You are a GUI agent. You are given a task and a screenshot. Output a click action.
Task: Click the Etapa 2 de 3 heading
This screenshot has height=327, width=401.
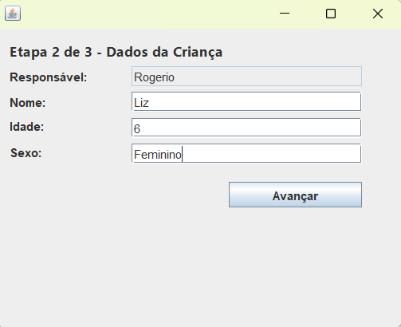coord(116,52)
